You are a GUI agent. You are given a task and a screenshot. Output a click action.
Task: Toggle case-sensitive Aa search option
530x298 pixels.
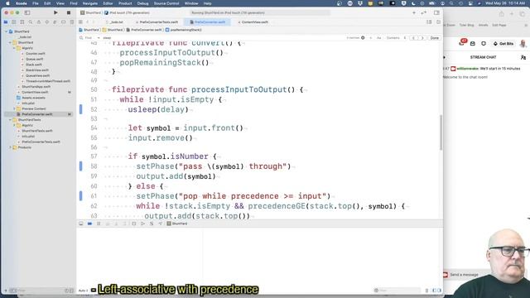coord(379,38)
